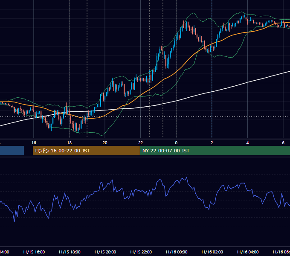The height and width of the screenshot is (256, 290).
Task: Click the '6' hour label on chart axis
Action: click(x=283, y=143)
